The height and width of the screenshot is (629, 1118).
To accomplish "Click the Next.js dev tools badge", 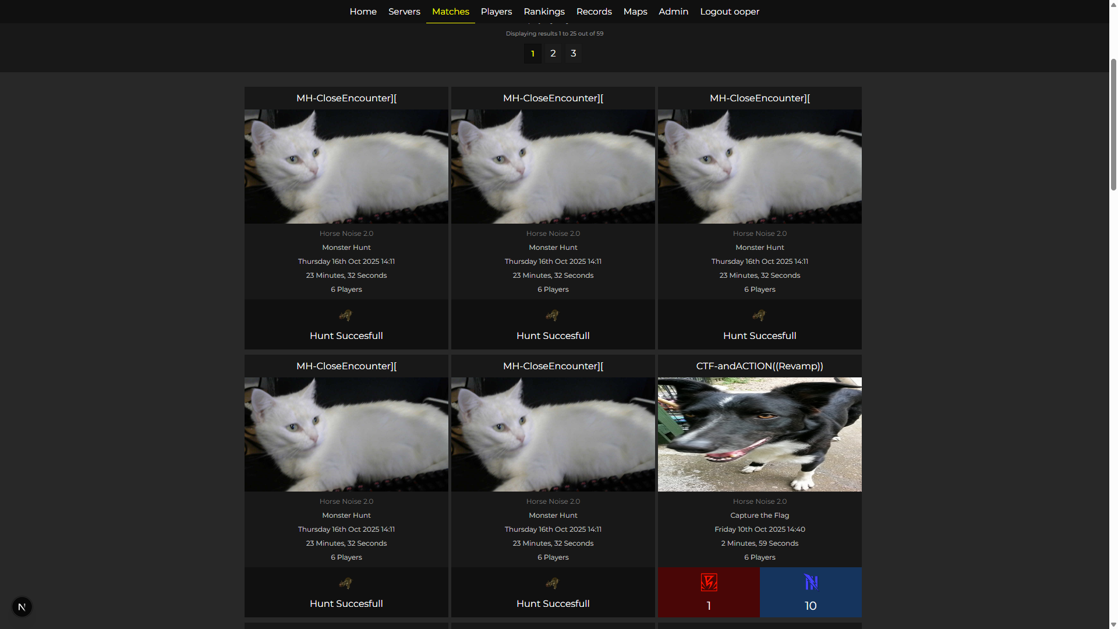I will (x=22, y=607).
